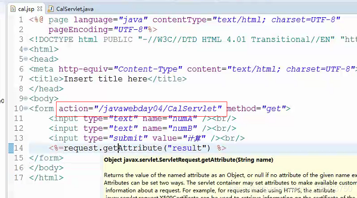This screenshot has width=357, height=198.
Task: Click request.getAttribute on line 14
Action: click(x=113, y=148)
